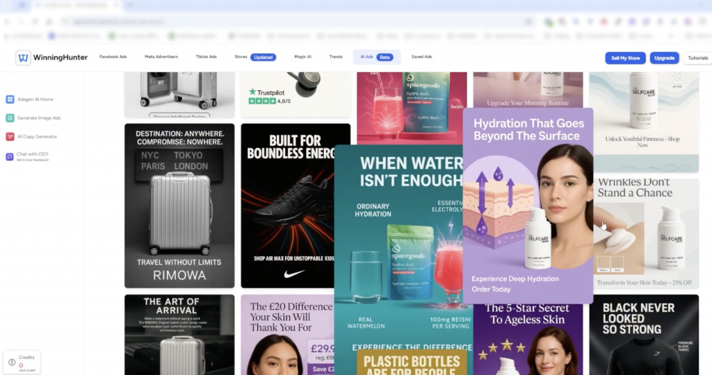
Task: Open the AI Copy Generator tool
Action: (x=36, y=137)
